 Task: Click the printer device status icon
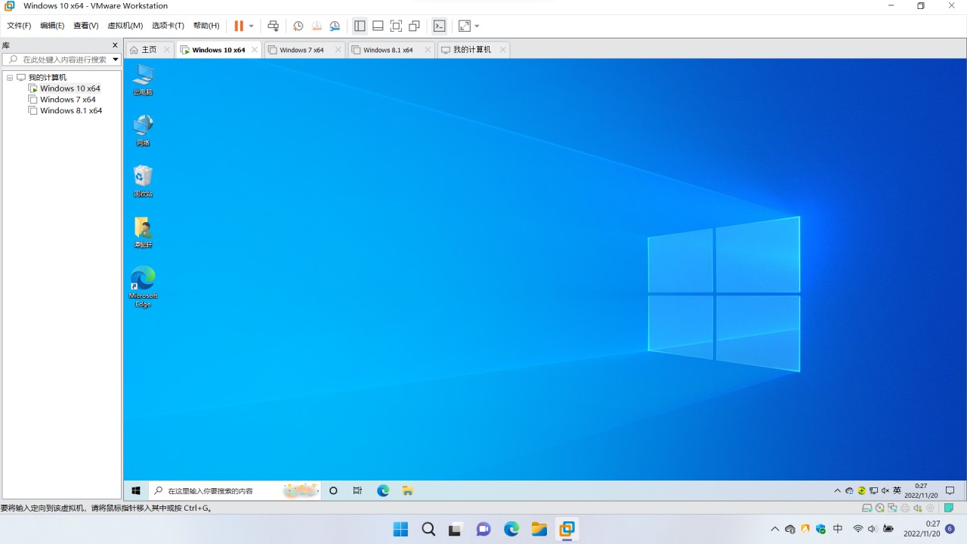(x=905, y=508)
